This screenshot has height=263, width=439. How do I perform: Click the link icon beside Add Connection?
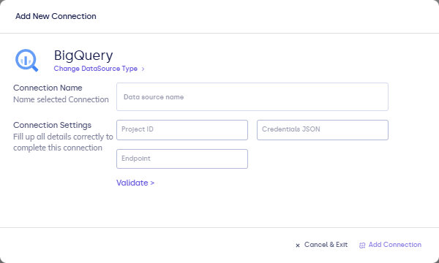(362, 245)
